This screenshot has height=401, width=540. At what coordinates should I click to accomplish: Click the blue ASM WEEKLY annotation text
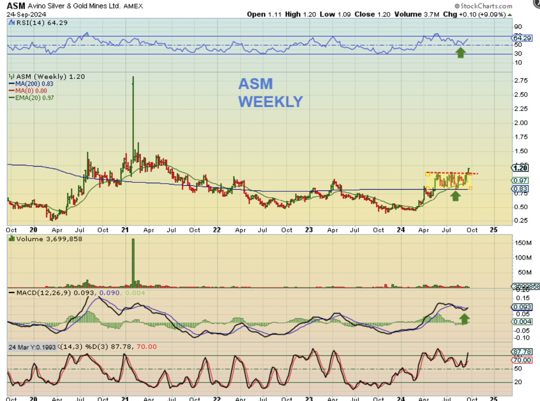pos(270,93)
